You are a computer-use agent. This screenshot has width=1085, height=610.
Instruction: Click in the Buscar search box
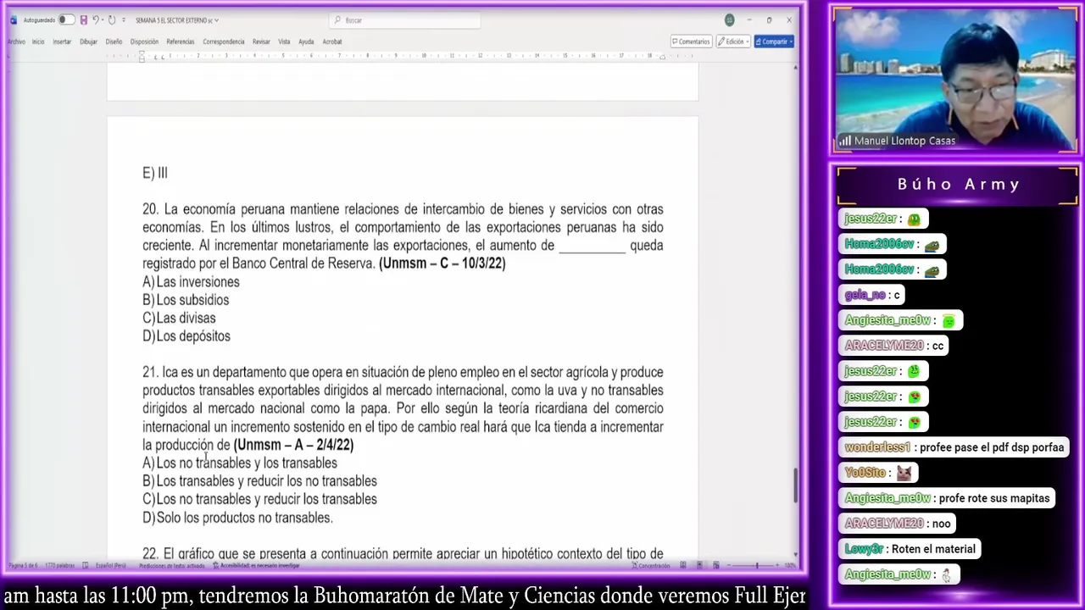click(x=405, y=19)
